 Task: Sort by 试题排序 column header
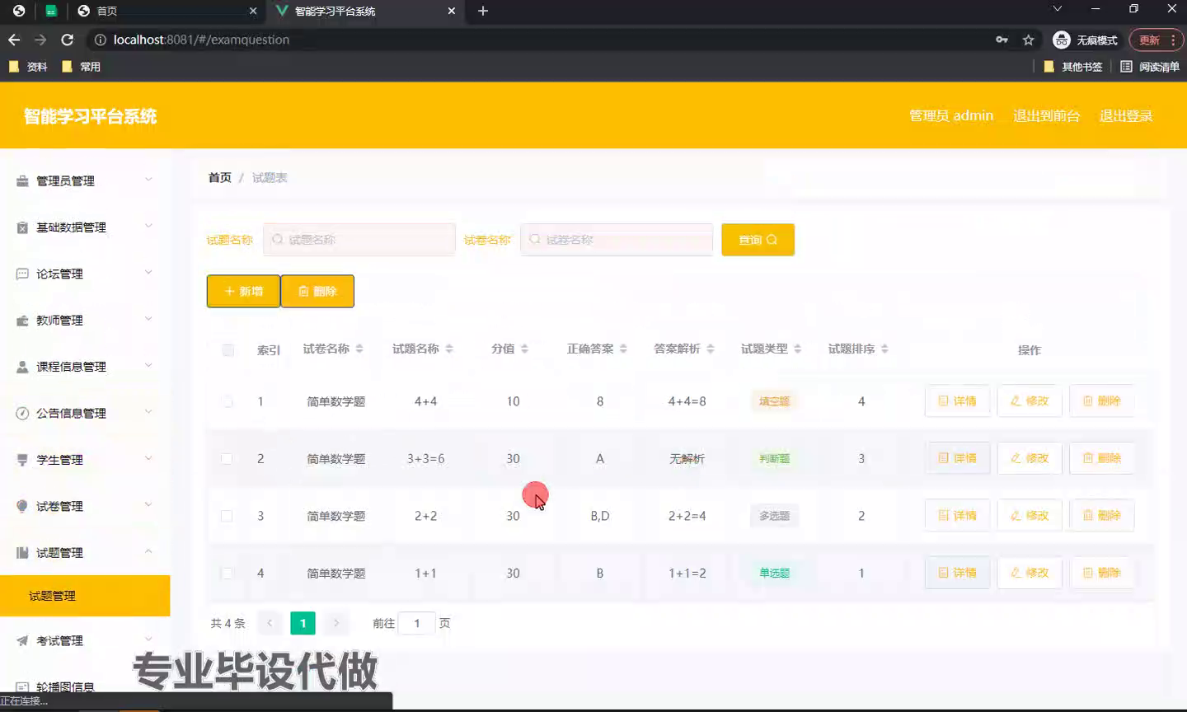[858, 349]
